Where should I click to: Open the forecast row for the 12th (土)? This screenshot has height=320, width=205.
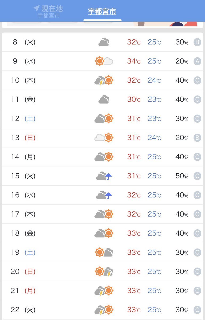102,119
